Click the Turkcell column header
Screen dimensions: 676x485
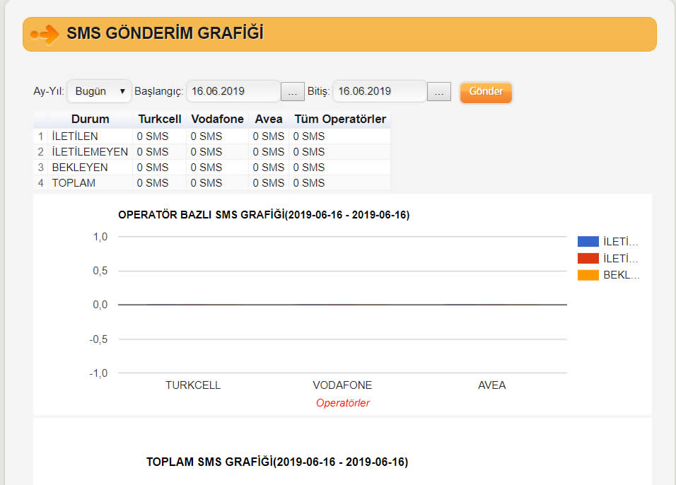point(159,119)
